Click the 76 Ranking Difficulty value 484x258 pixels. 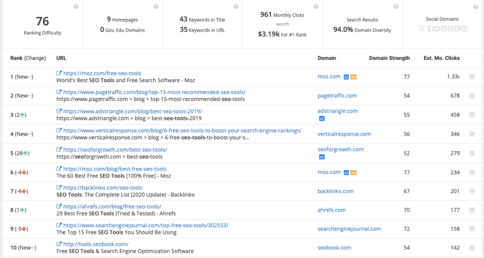pos(42,21)
